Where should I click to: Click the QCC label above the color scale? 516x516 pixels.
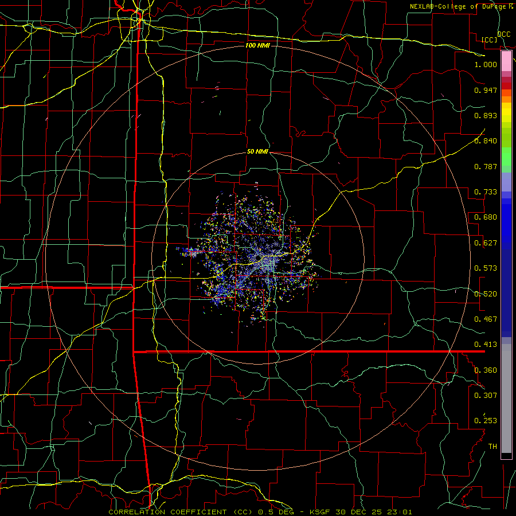[x=503, y=34]
